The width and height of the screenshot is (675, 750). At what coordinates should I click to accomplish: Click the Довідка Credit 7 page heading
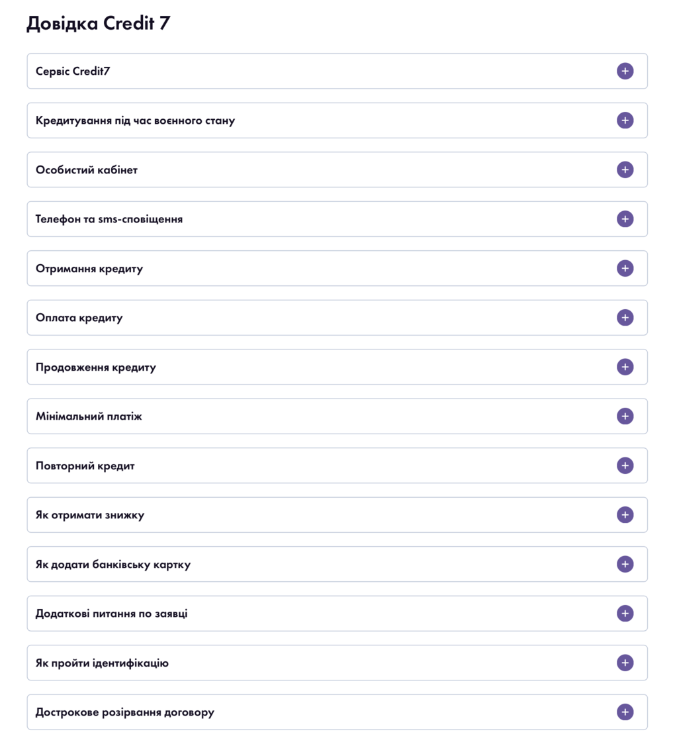coord(98,24)
